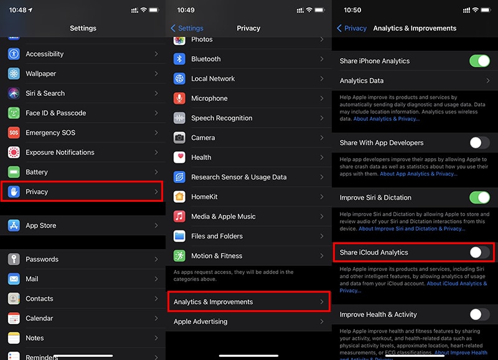Open Emergency SOS settings label
The image size is (498, 360).
50,133
